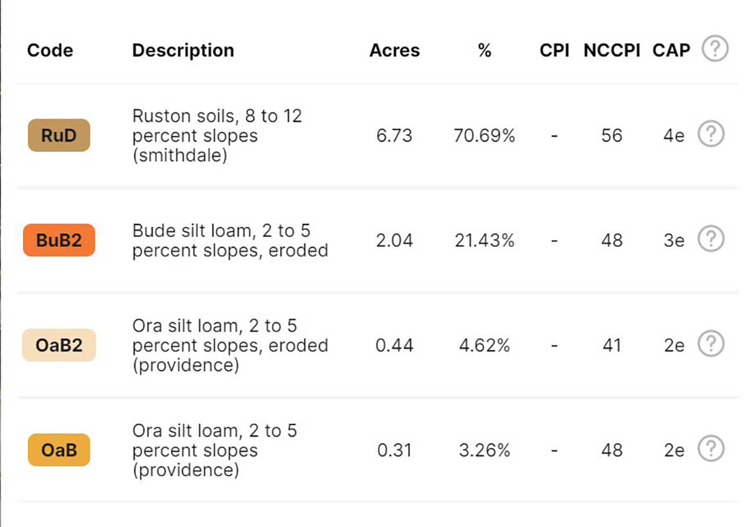This screenshot has width=753, height=527.
Task: Select the OaB yellow soil badge
Action: point(59,450)
